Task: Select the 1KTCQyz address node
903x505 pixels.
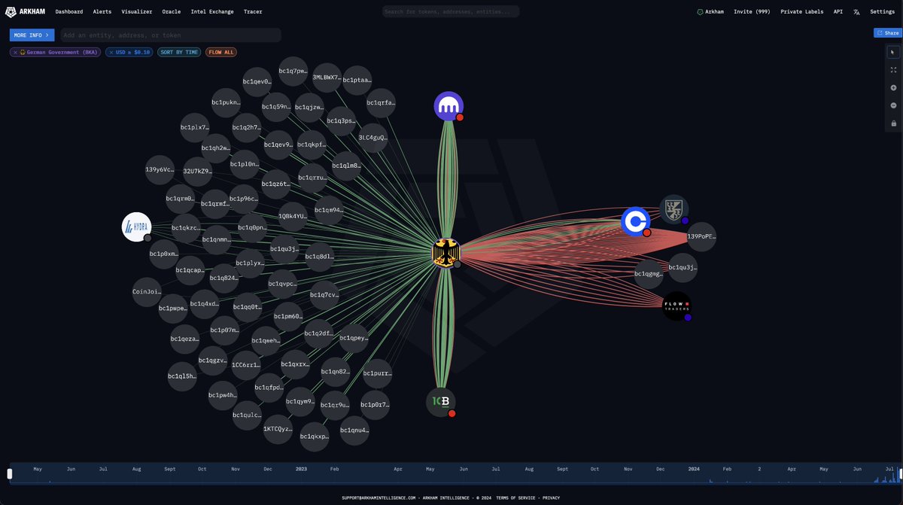Action: click(x=278, y=429)
